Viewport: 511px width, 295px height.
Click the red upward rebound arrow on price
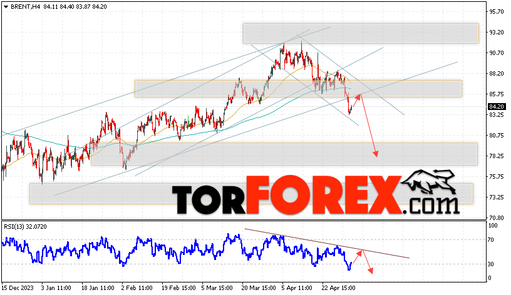356,101
